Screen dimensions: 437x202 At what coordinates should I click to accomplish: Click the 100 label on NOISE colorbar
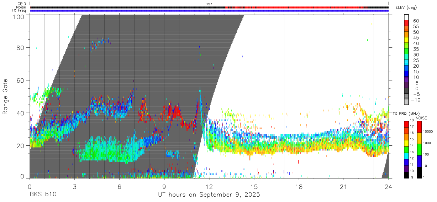[427, 154]
